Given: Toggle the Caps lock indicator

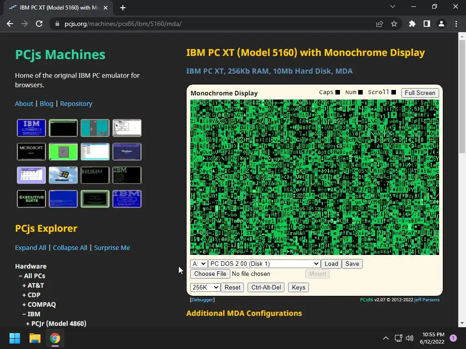Looking at the screenshot, I should click(x=338, y=92).
